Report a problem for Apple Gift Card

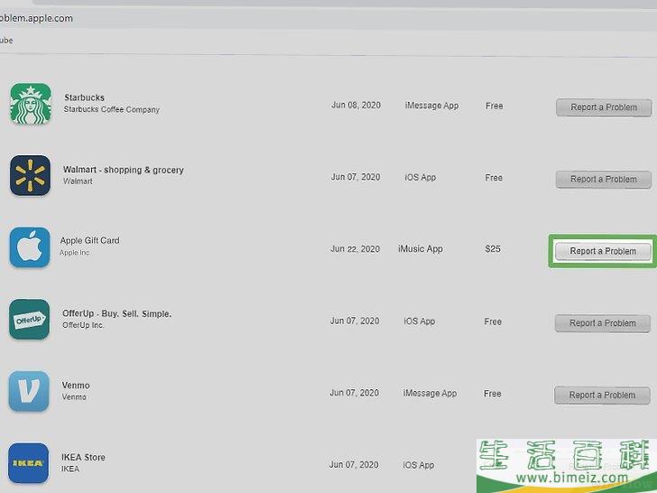(x=603, y=251)
